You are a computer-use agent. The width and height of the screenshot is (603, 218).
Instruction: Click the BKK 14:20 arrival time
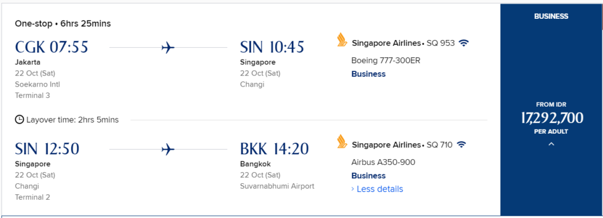coord(274,149)
